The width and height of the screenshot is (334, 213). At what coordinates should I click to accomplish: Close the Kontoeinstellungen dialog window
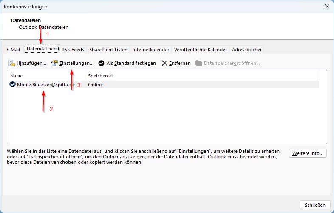(327, 6)
